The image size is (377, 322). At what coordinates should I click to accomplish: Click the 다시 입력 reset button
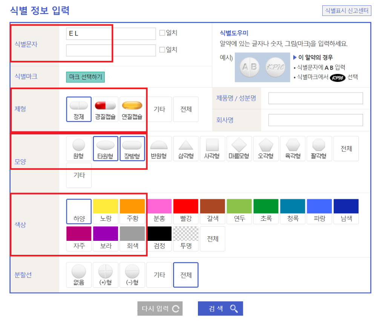160,308
